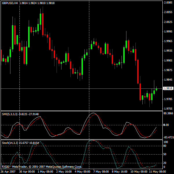Click price scale value 1.9965

pyautogui.click(x=168, y=41)
